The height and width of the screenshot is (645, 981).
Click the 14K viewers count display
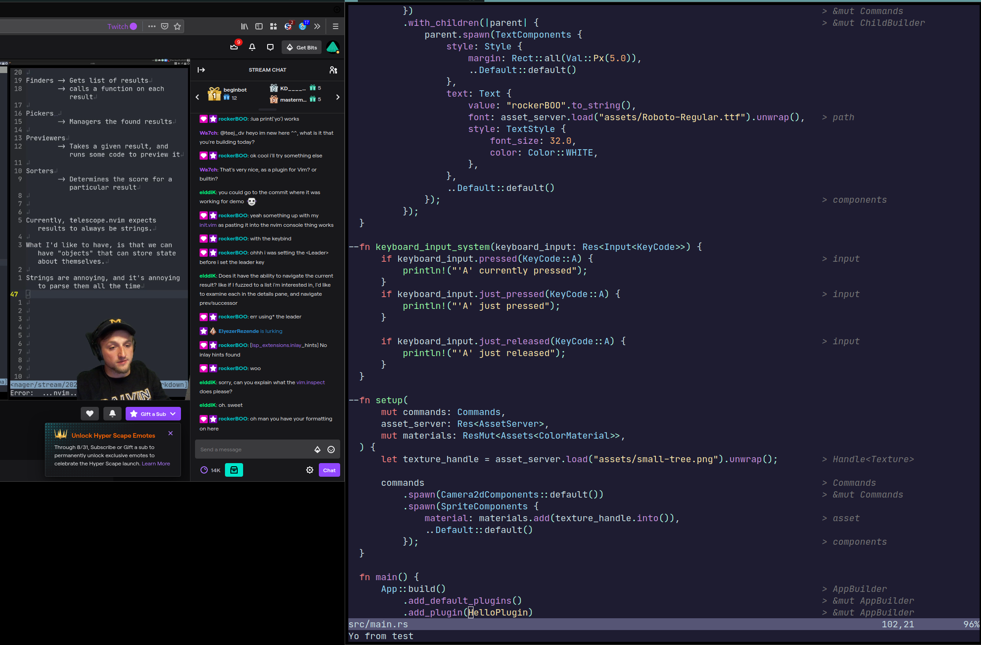(216, 470)
